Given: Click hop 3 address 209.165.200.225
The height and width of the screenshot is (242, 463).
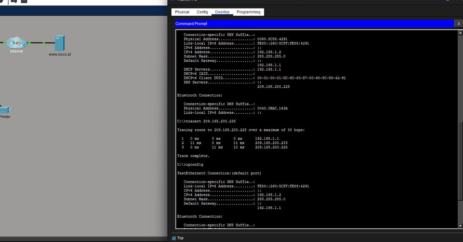Looking at the screenshot, I should click(271, 147).
